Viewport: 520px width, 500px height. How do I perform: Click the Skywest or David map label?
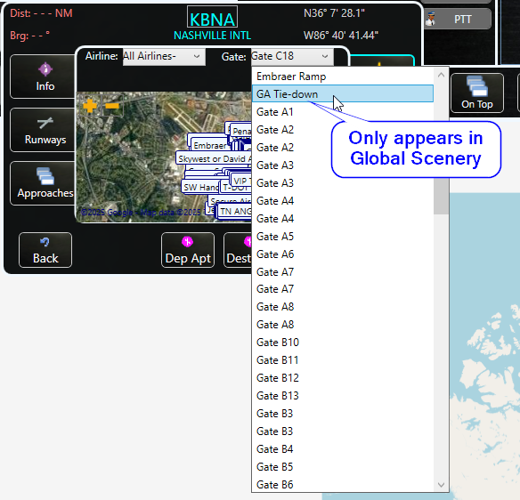214,158
